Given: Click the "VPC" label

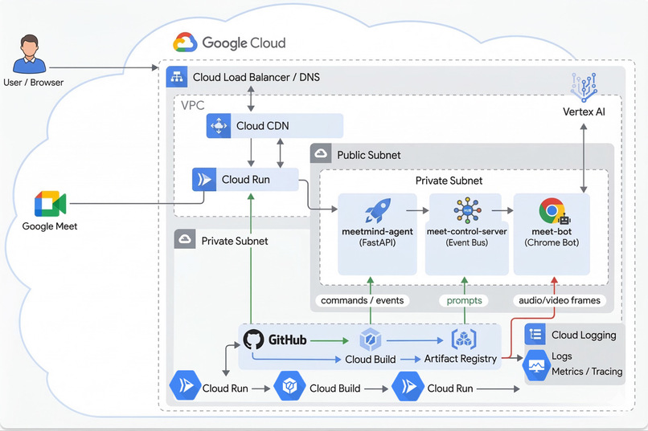Looking at the screenshot, I should pyautogui.click(x=193, y=105).
